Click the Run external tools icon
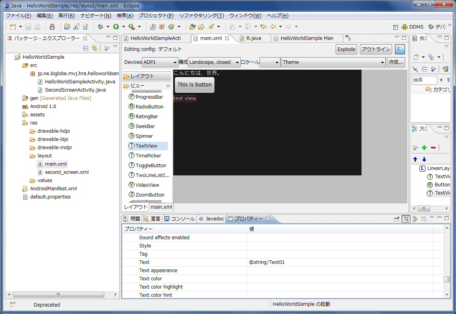This screenshot has height=314, width=456. pyautogui.click(x=132, y=27)
